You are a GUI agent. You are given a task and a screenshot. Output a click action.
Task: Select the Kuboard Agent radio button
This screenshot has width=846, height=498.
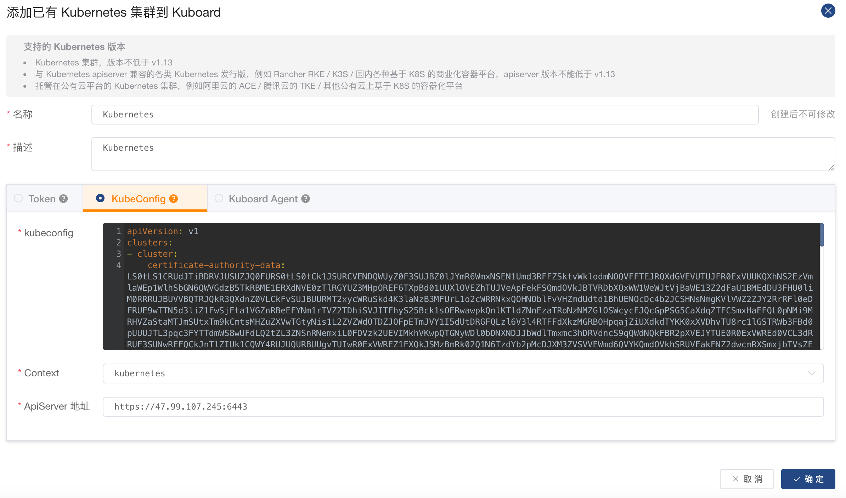pyautogui.click(x=219, y=198)
